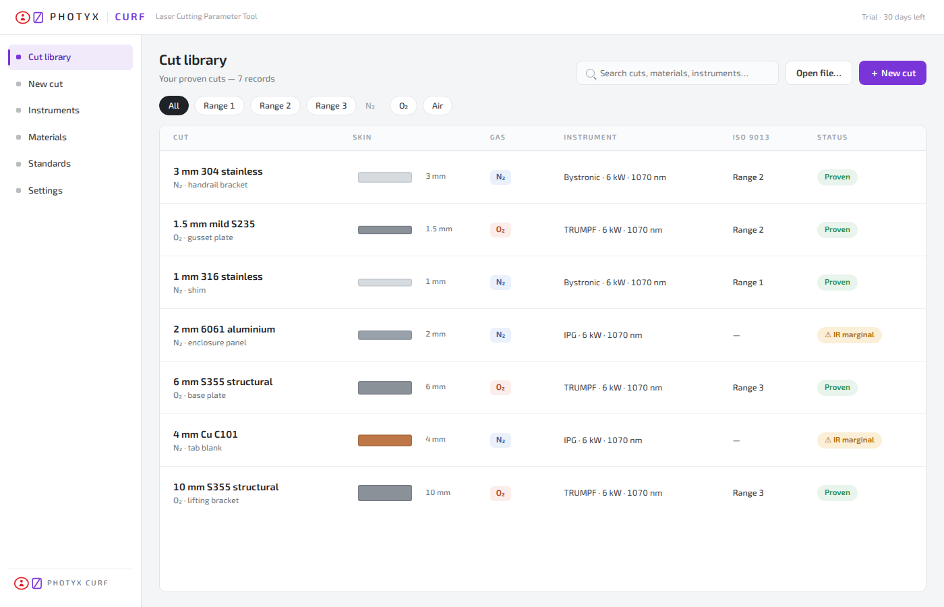Viewport: 944px width, 607px height.
Task: Click the search magnifier icon
Action: pos(591,74)
